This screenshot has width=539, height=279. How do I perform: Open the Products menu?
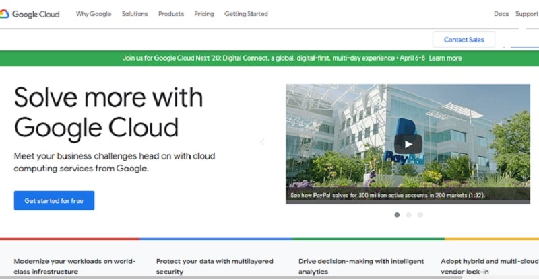tap(171, 14)
